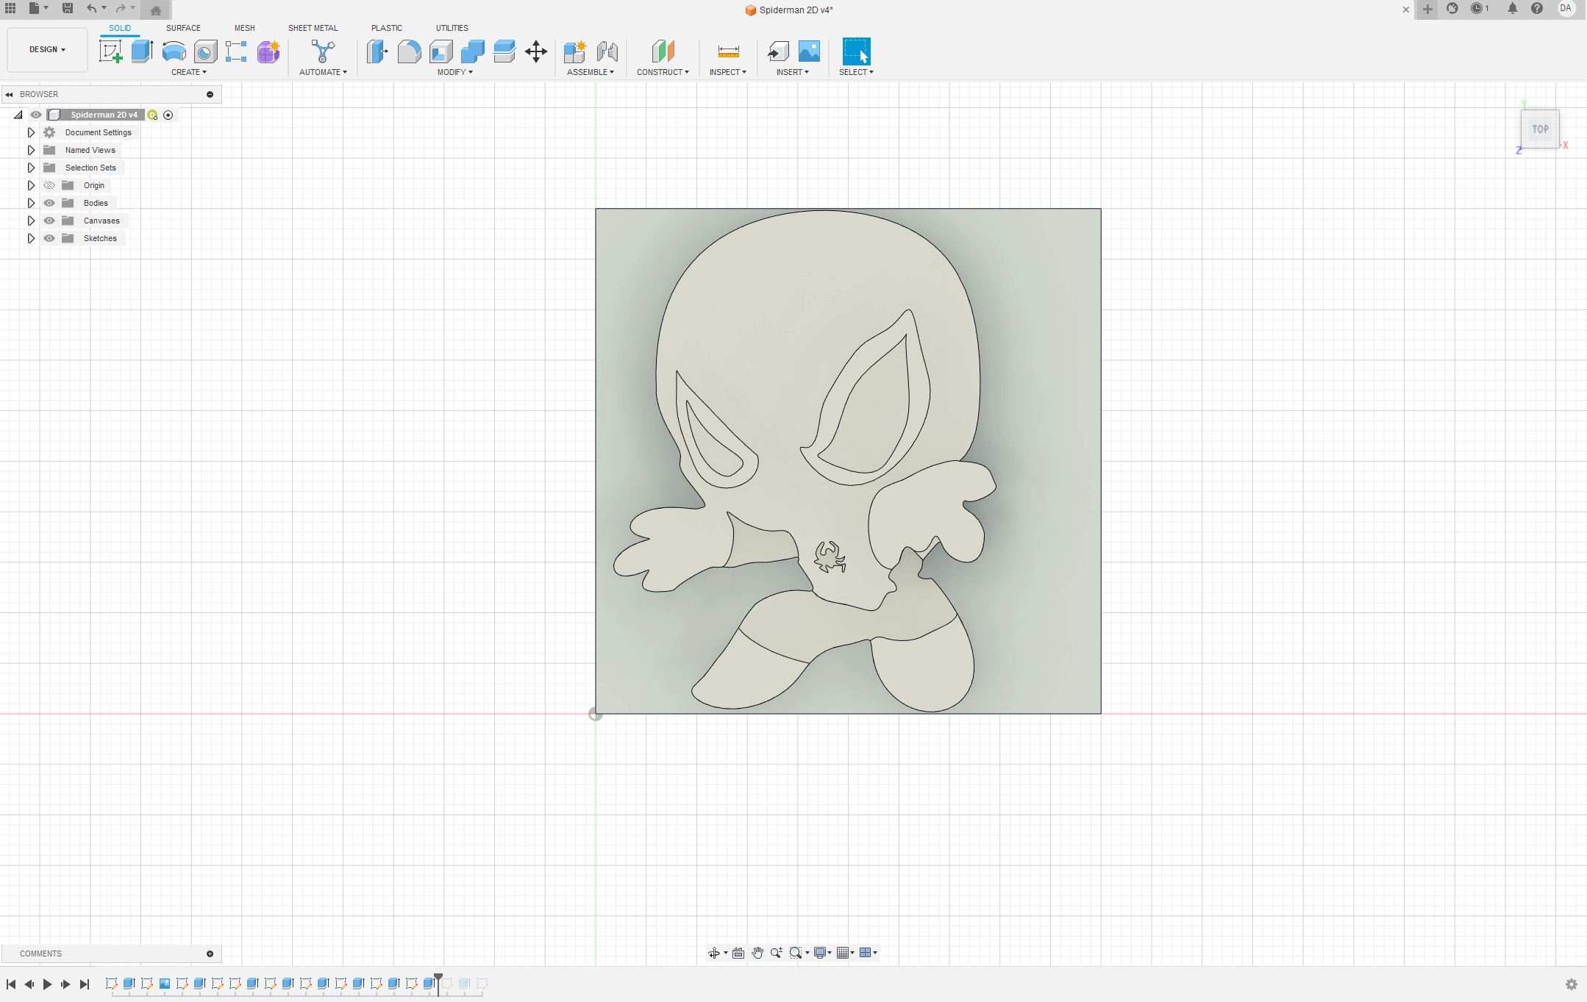Switch to the SHEET METAL tab
This screenshot has height=1002, width=1587.
[x=313, y=28]
